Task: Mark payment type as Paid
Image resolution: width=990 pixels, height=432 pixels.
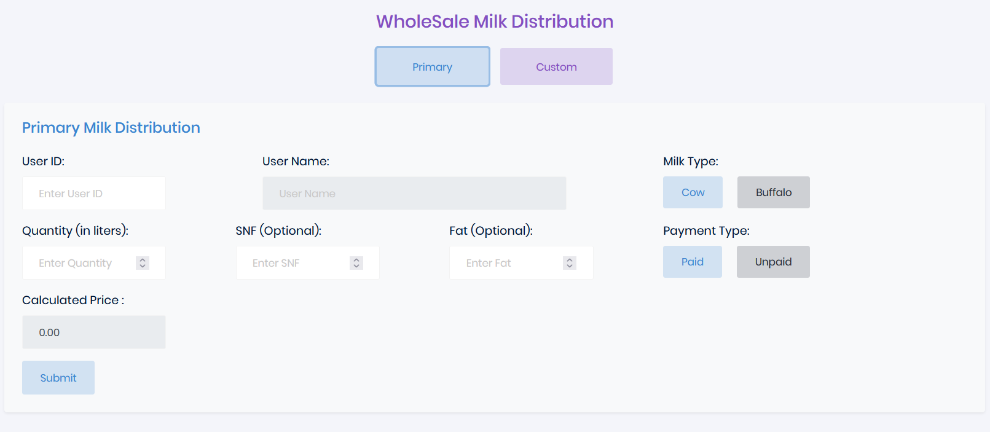Action: (692, 262)
